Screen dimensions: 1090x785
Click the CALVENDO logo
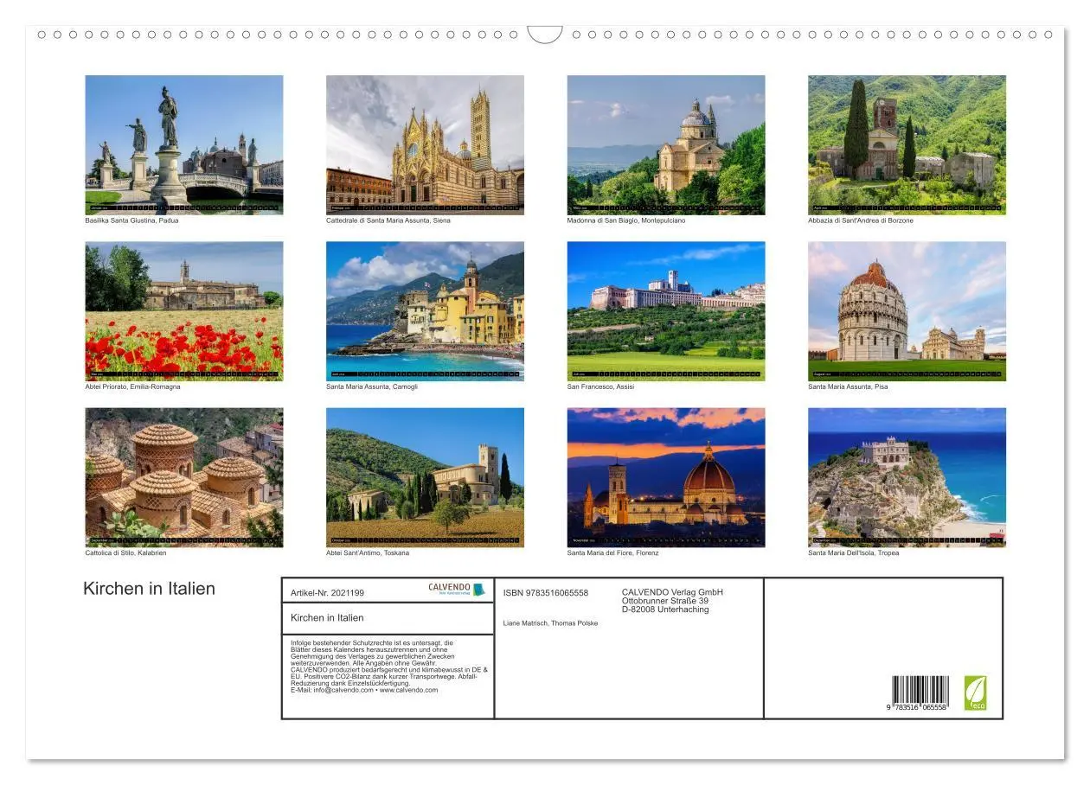456,589
